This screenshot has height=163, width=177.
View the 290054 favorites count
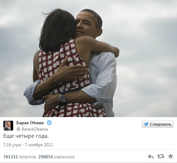[x=46, y=157]
